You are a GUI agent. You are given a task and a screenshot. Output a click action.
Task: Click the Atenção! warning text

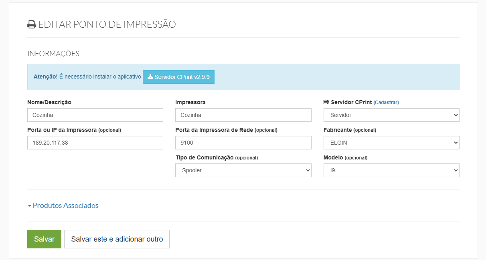(x=46, y=77)
